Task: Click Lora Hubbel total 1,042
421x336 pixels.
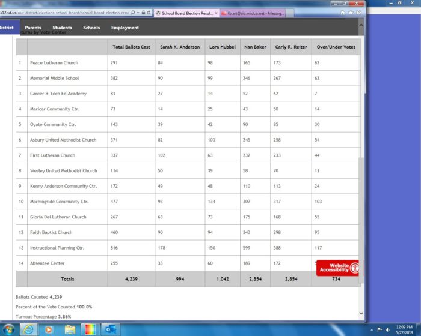Action: click(223, 279)
